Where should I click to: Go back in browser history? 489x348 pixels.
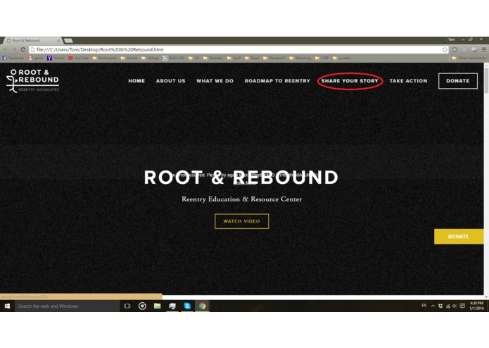point(6,49)
